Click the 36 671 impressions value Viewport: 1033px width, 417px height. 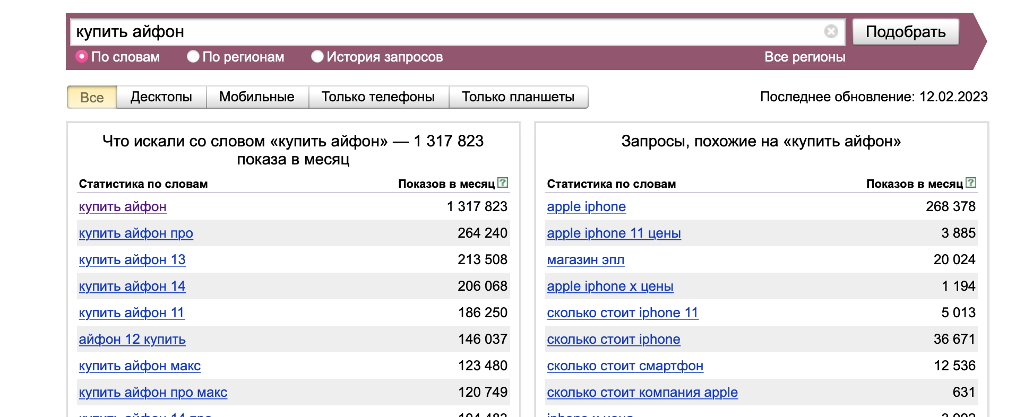pos(954,339)
